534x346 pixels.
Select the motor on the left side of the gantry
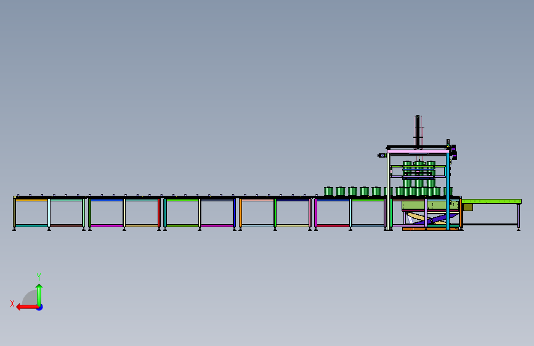pos(382,155)
